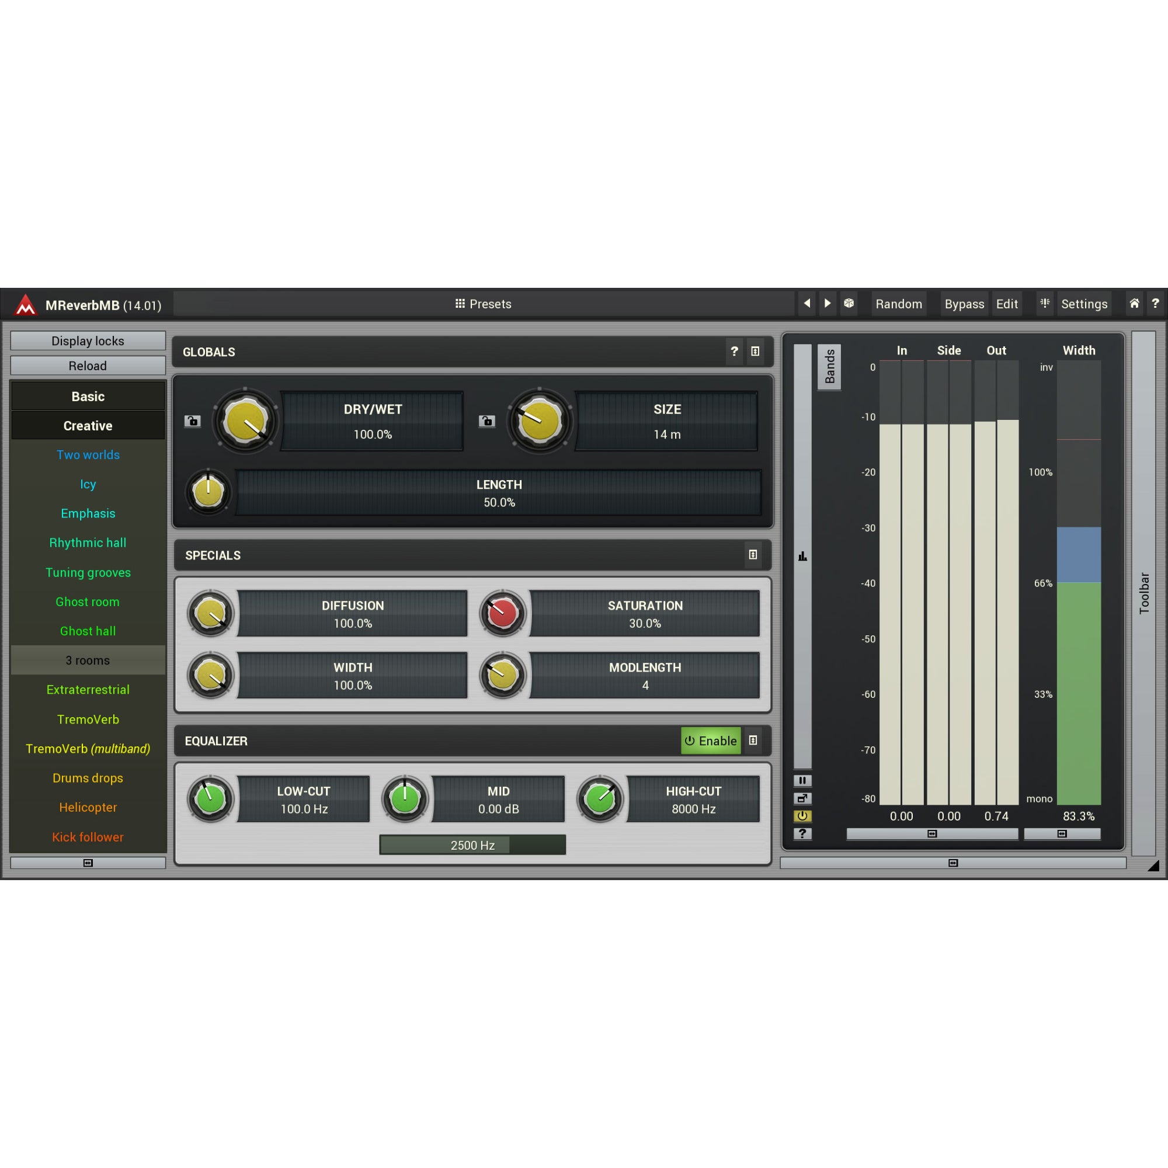Toggle the SIZE lock icon

[x=486, y=420]
